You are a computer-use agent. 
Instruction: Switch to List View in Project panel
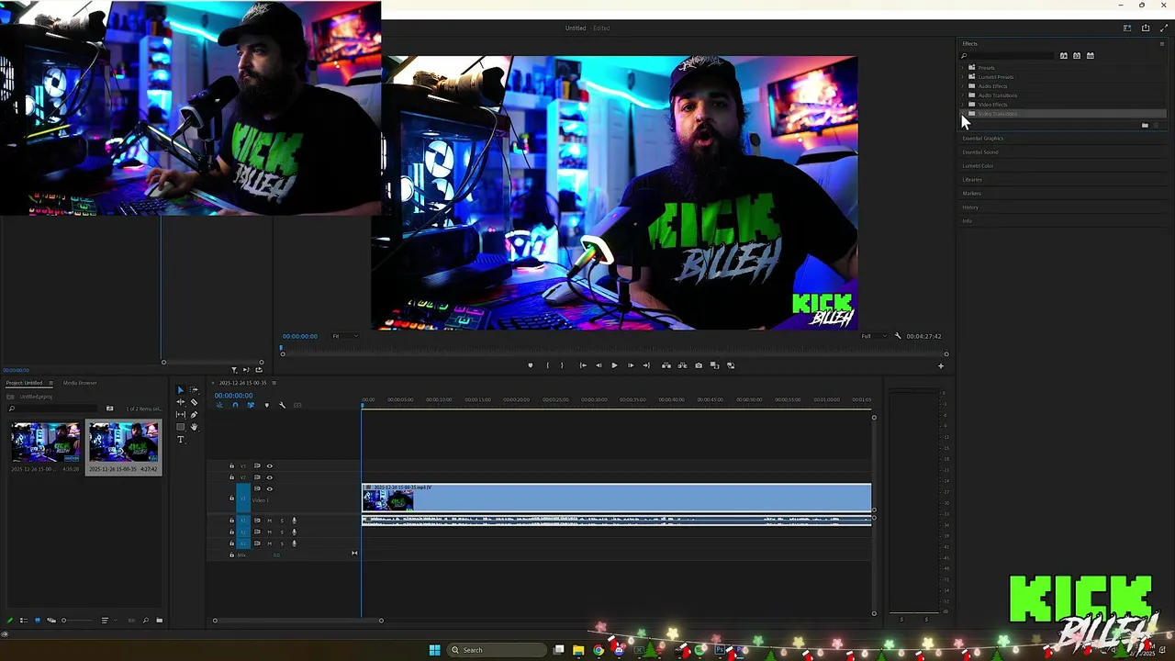[x=24, y=621]
